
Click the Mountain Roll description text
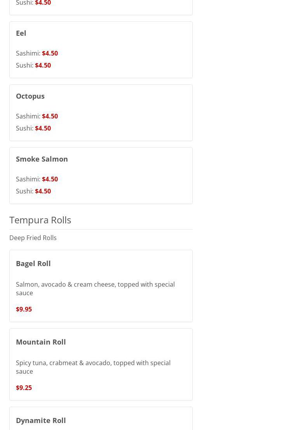click(x=93, y=367)
